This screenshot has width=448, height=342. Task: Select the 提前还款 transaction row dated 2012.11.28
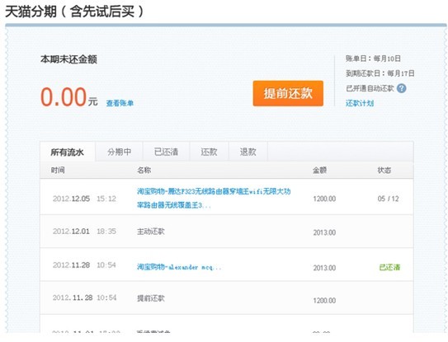click(227, 298)
